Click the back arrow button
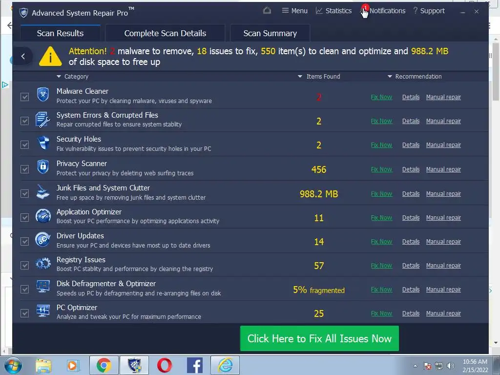 (x=23, y=57)
